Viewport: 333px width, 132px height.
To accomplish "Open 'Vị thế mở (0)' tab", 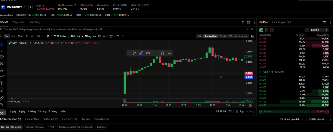I will click(51, 119).
